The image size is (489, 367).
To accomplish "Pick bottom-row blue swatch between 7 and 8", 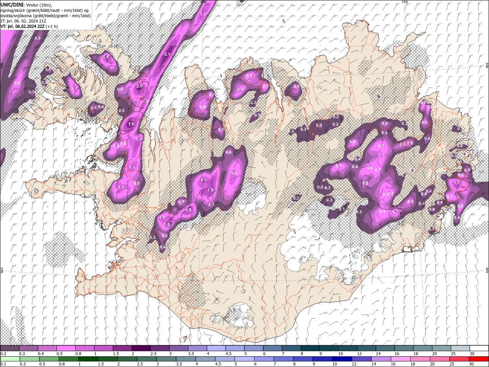I will 283,359.
